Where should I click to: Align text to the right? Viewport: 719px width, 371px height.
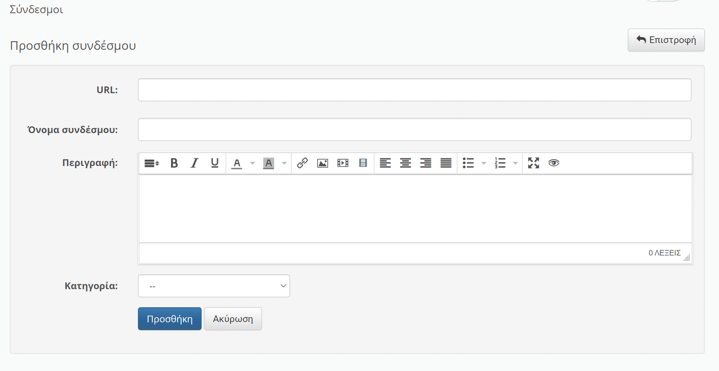(x=425, y=163)
